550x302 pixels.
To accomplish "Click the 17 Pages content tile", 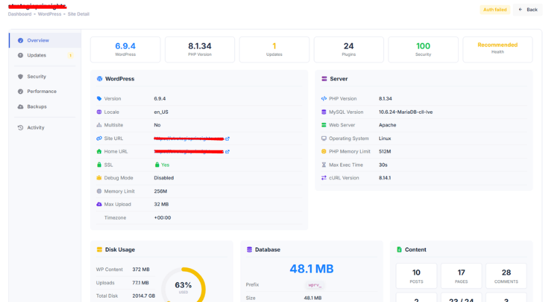I will tap(461, 276).
